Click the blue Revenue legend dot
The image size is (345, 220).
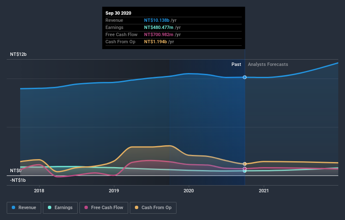coord(13,207)
